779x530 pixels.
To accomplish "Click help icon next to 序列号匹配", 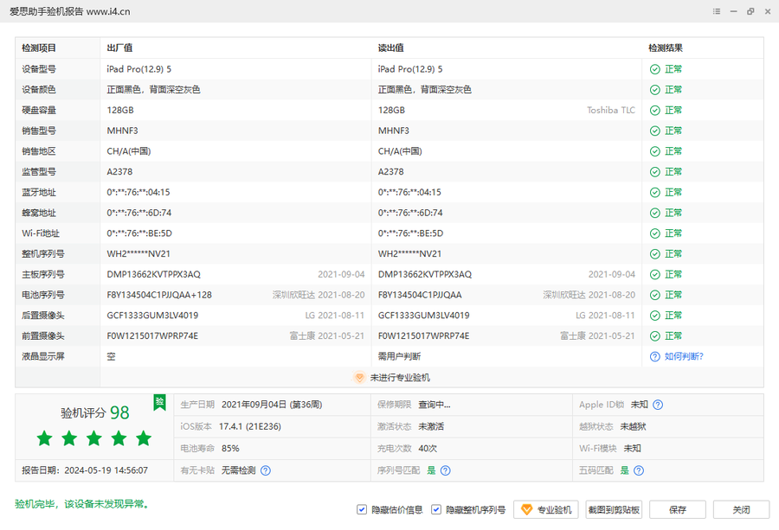I will point(445,470).
